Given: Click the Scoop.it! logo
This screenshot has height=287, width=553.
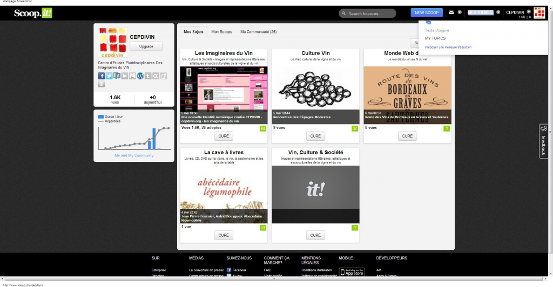Looking at the screenshot, I should coord(33,13).
